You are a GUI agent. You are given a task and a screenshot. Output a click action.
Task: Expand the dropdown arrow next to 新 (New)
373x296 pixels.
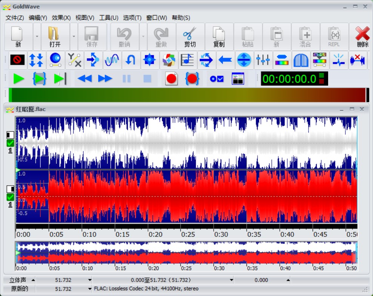click(x=37, y=37)
